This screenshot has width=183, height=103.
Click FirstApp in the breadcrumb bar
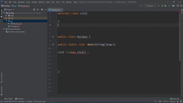tap(6, 6)
